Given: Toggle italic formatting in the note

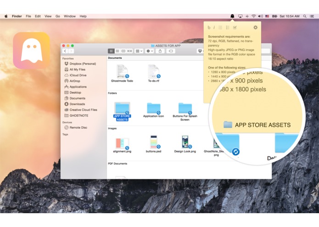Looking at the screenshot, I should (x=214, y=28).
